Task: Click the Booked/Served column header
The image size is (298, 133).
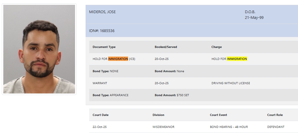Action: [166, 47]
